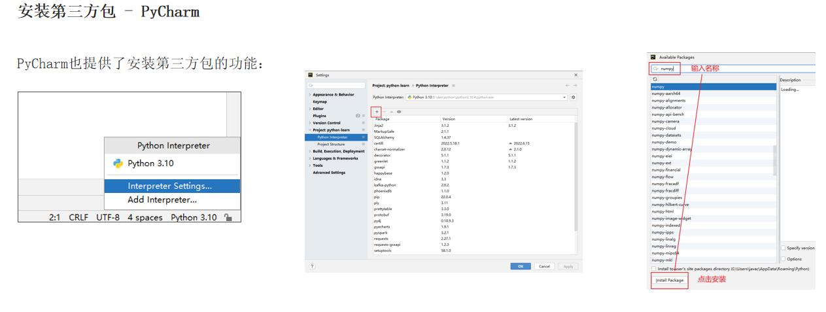This screenshot has height=312, width=826.
Task: Click the upgrade arrow beside certifi latest version
Action: click(x=510, y=143)
